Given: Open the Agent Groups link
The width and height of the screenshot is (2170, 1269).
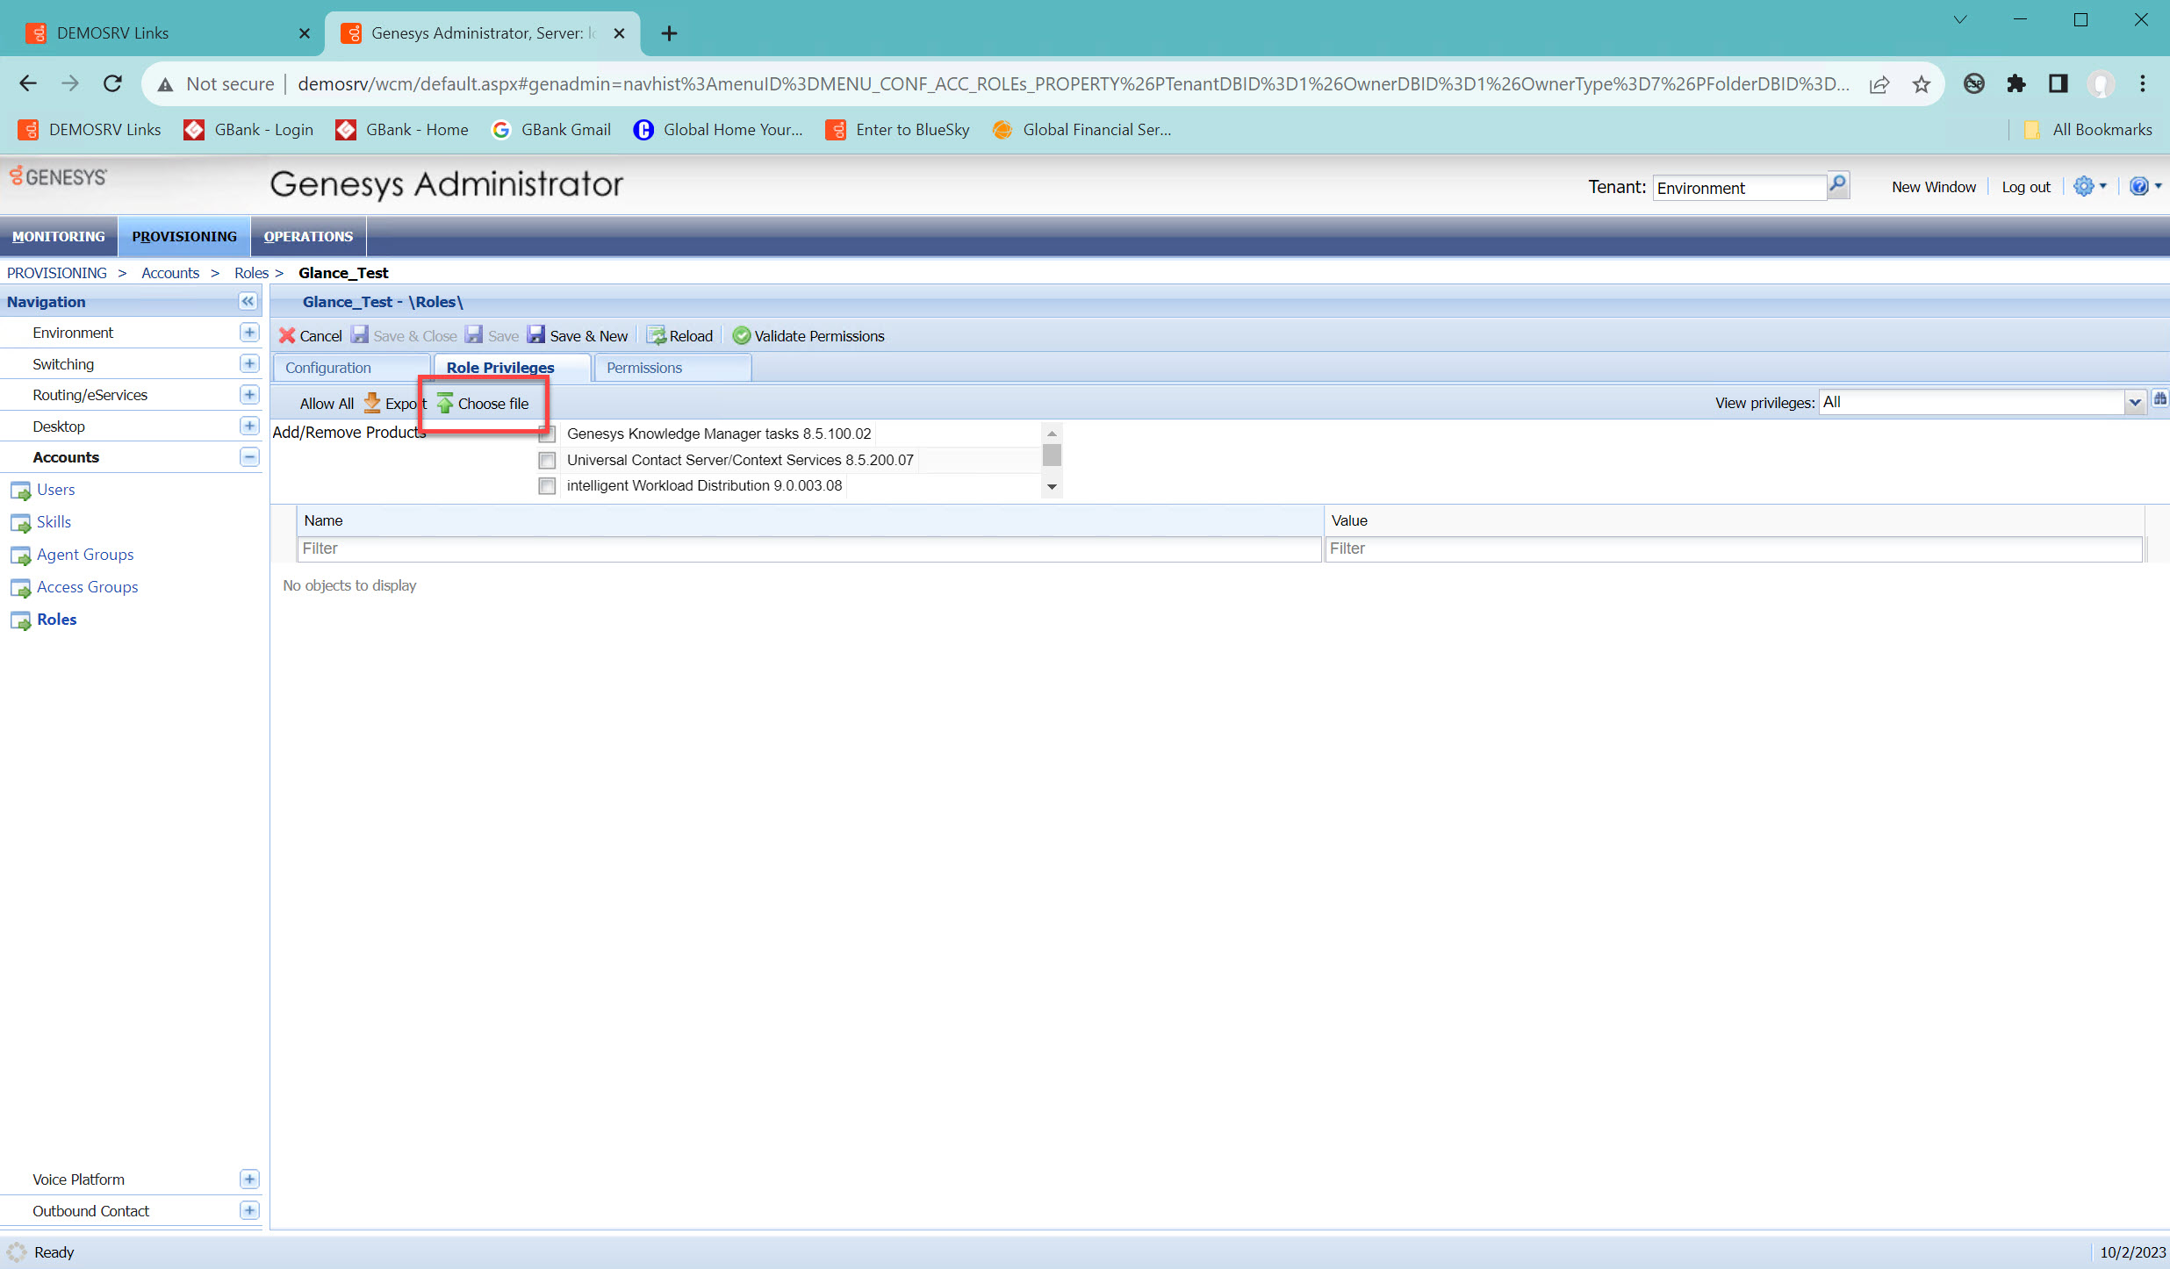Looking at the screenshot, I should pyautogui.click(x=85, y=555).
